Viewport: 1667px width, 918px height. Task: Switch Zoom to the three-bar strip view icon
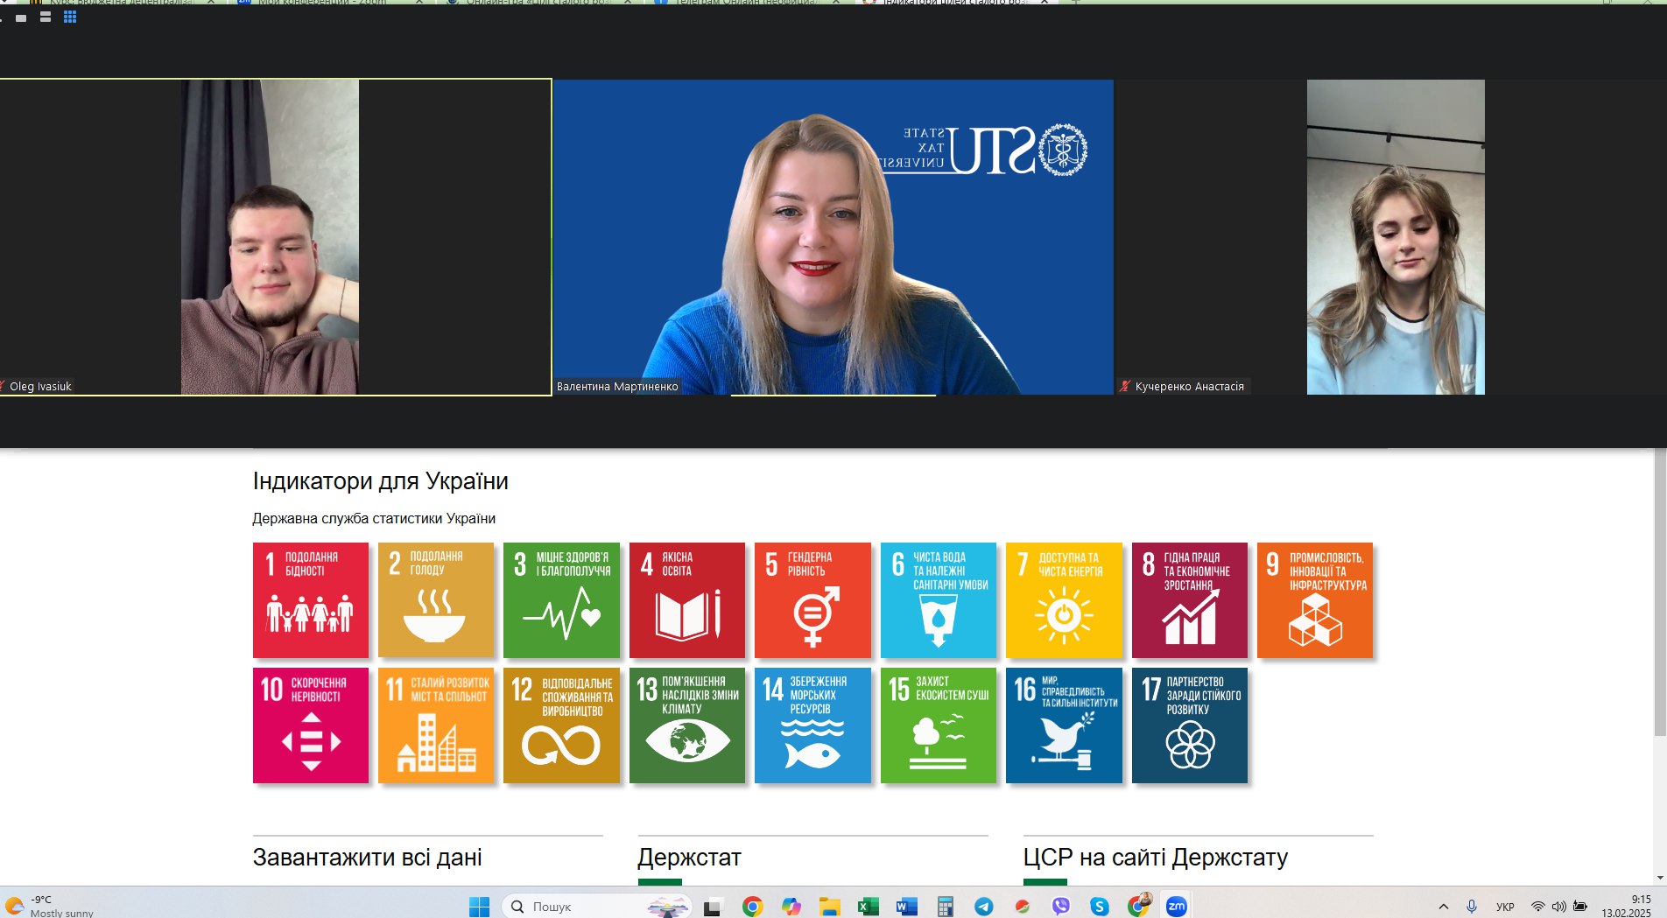[46, 17]
